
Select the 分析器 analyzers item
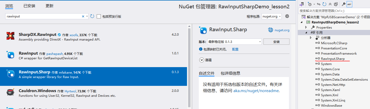pyautogui.click(x=325, y=38)
